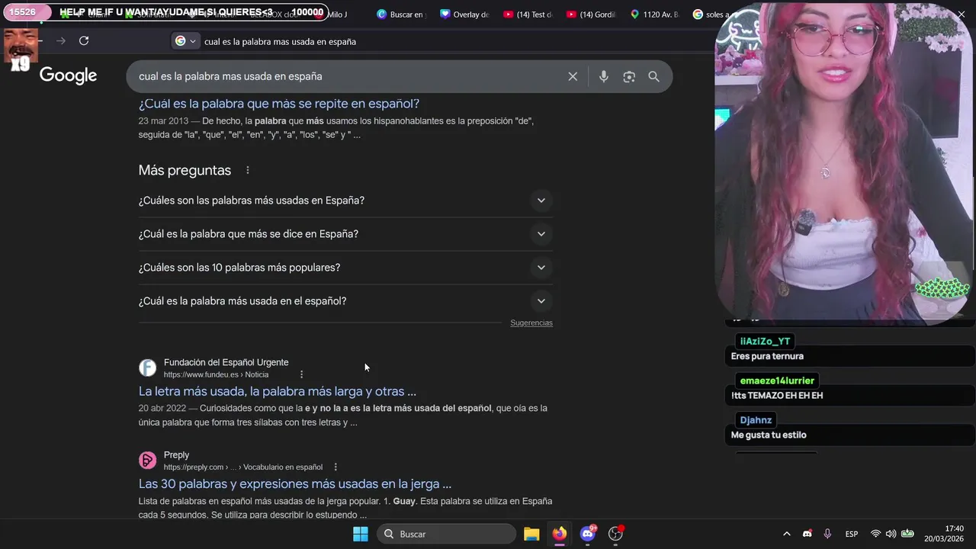Switch to the '1120 Av. B' Maps tab
Image resolution: width=976 pixels, height=549 pixels.
tap(654, 14)
